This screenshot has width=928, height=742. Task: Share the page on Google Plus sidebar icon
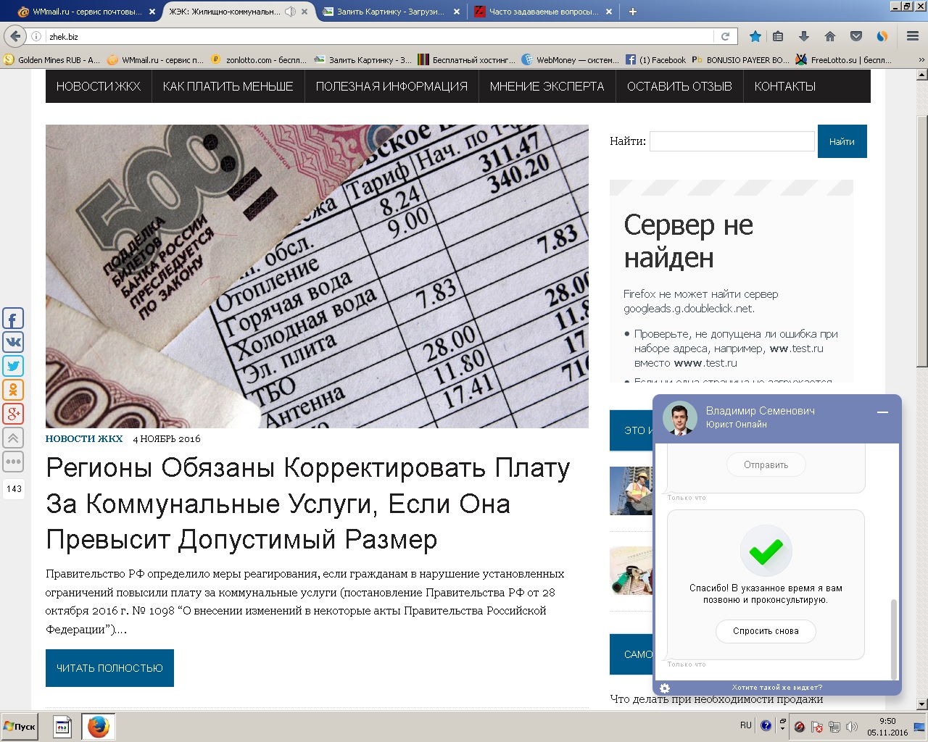tap(13, 414)
